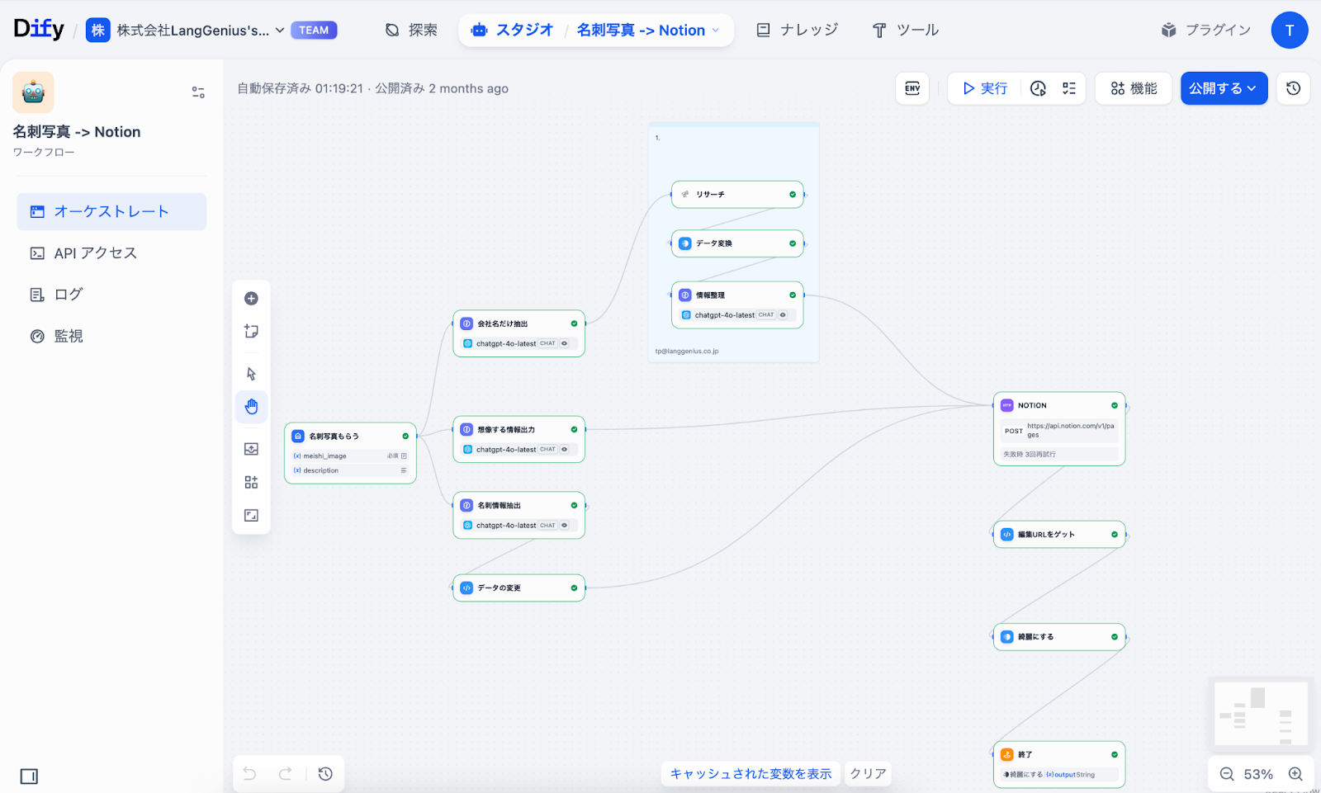The height and width of the screenshot is (793, 1321).
Task: Click the workflow minimap
Action: (1262, 713)
